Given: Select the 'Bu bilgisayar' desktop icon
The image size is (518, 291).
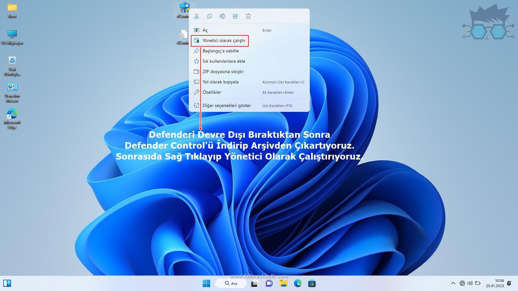Looking at the screenshot, I should pos(12,37).
